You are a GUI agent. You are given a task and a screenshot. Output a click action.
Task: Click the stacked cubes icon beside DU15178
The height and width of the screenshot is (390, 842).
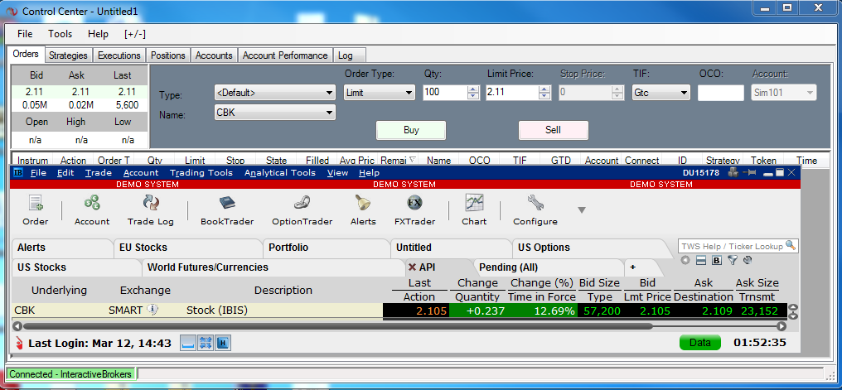tap(733, 173)
